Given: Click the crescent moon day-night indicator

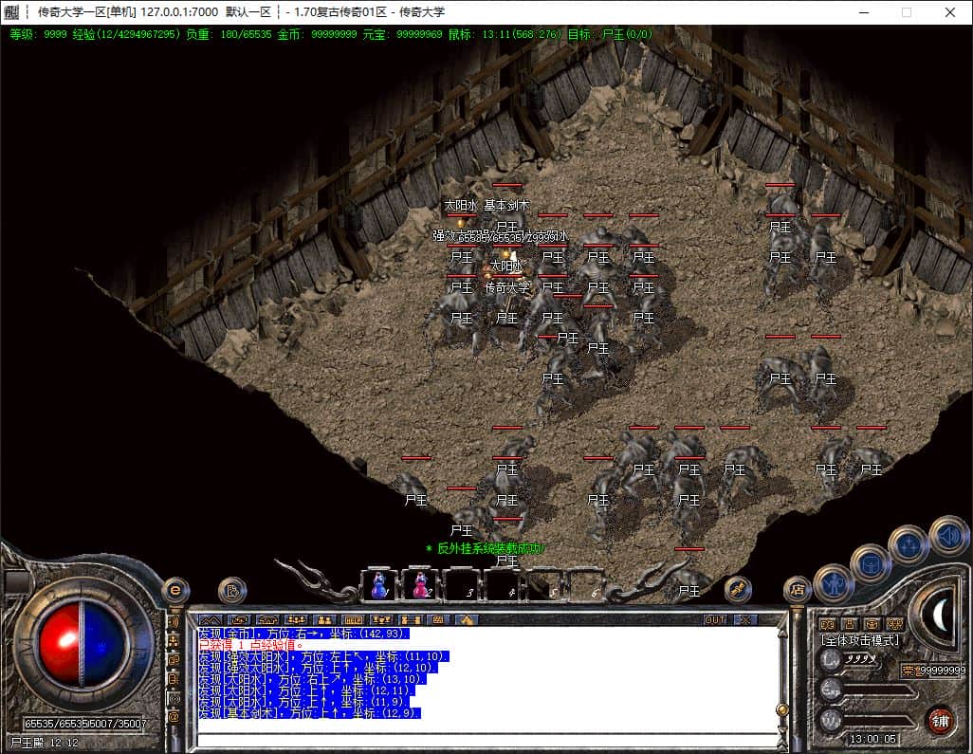Looking at the screenshot, I should click(x=941, y=615).
